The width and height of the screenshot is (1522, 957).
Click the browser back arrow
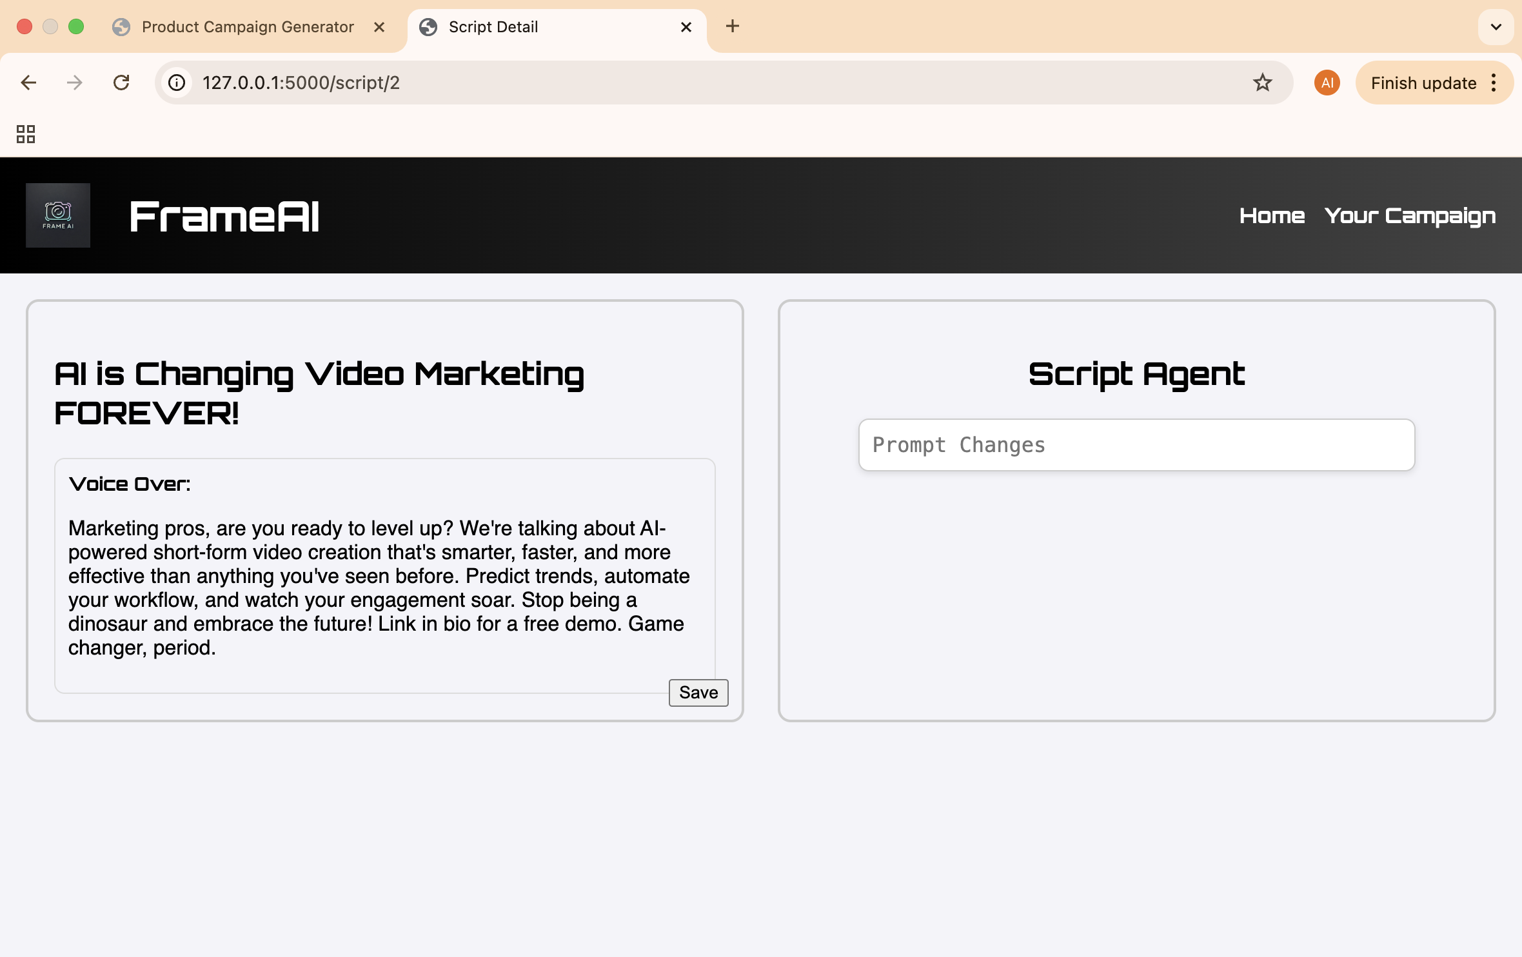pyautogui.click(x=28, y=83)
